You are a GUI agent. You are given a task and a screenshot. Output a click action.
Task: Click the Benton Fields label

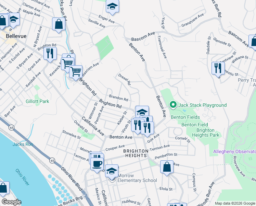(185, 117)
